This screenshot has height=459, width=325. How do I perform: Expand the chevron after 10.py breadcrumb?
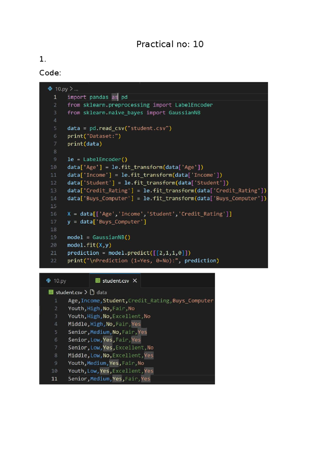pos(71,89)
